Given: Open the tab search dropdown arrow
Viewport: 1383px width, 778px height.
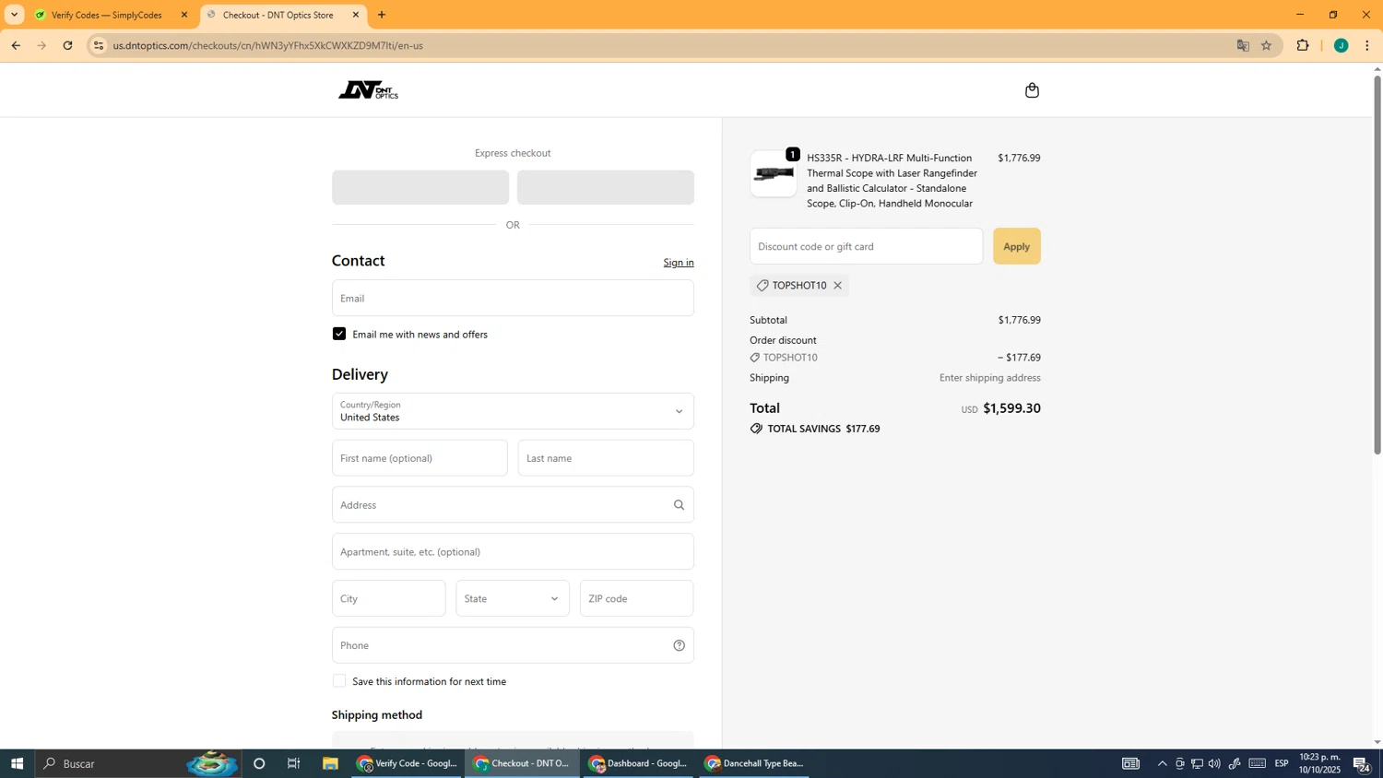Looking at the screenshot, I should pyautogui.click(x=14, y=15).
